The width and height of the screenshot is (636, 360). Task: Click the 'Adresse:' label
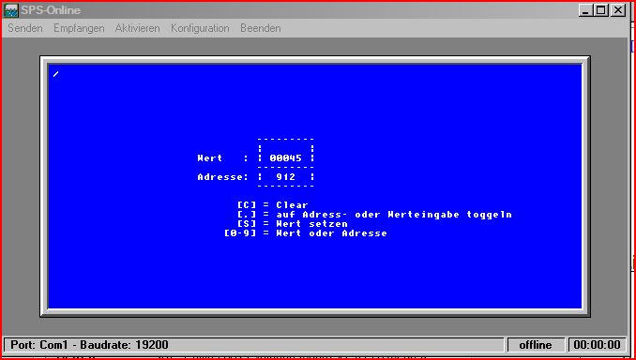222,177
